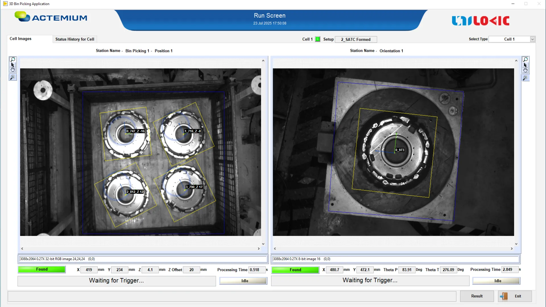This screenshot has width=546, height=307.
Task: Select the pointer tool beside left image
Action: coord(13,65)
